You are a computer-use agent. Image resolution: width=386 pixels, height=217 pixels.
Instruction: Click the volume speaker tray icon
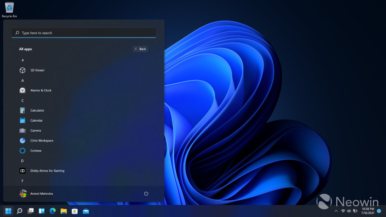[x=349, y=211]
